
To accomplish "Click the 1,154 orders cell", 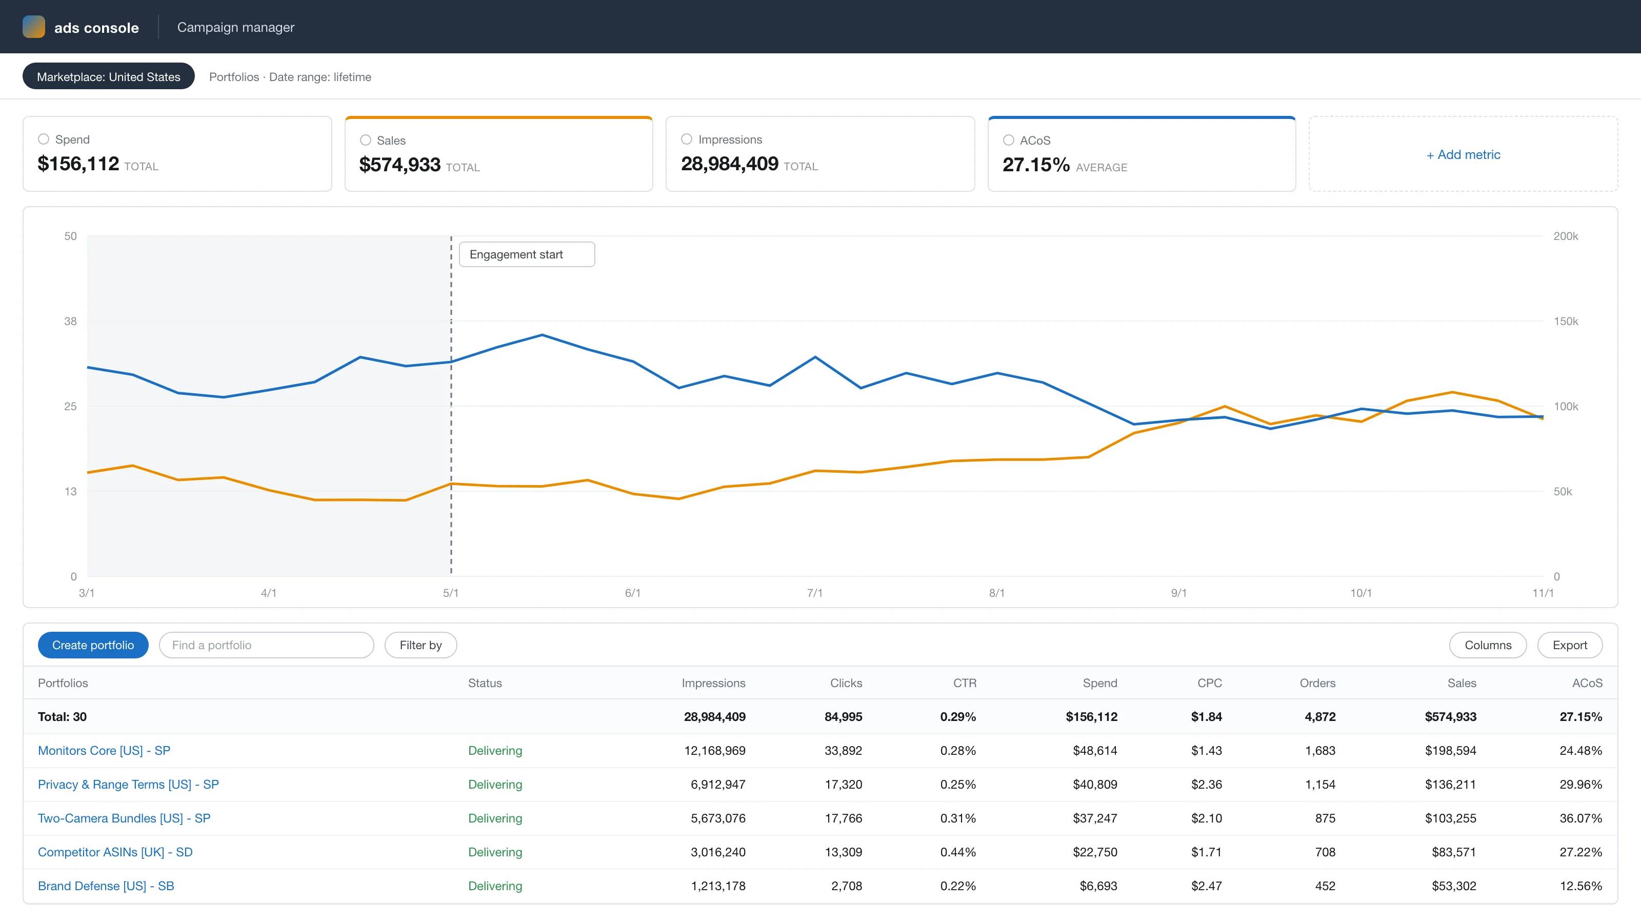I will pos(1320,784).
